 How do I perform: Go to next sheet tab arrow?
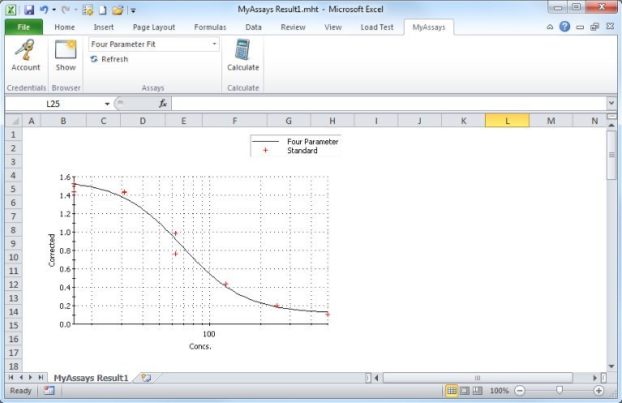coord(31,378)
